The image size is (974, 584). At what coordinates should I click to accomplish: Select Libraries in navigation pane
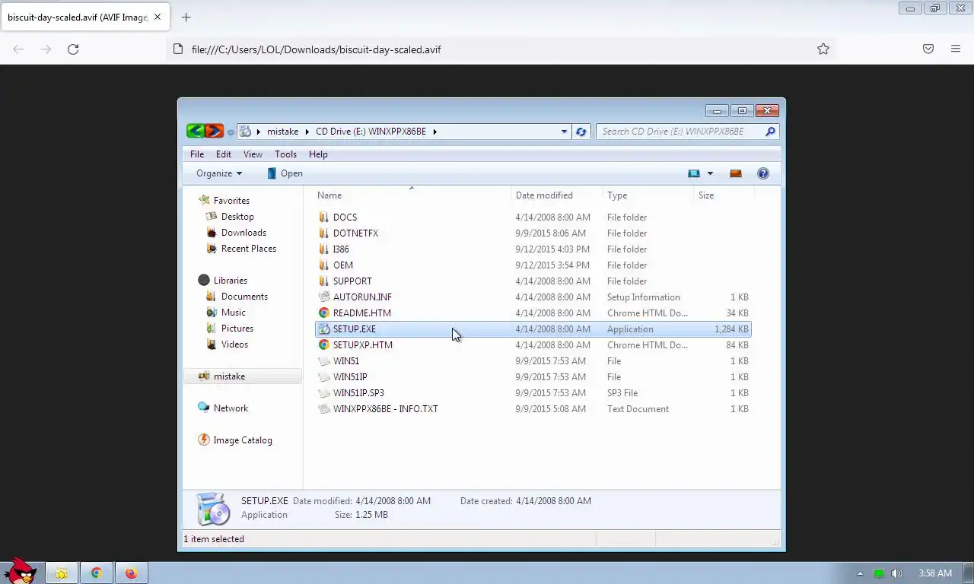pos(230,281)
